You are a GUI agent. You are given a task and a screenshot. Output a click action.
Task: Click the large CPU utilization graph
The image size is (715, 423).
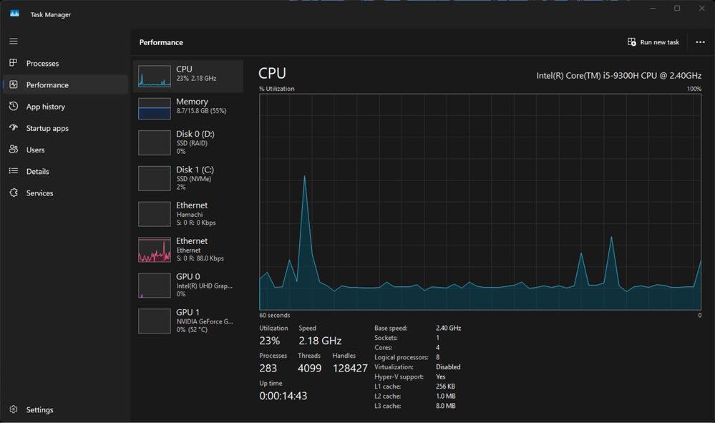(480, 202)
